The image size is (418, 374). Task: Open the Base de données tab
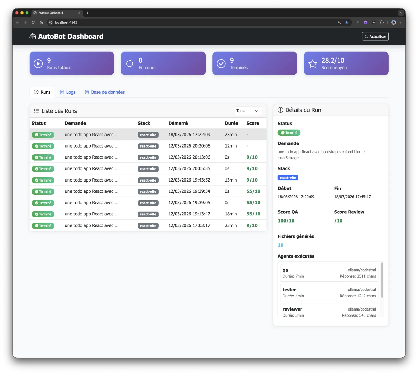105,92
